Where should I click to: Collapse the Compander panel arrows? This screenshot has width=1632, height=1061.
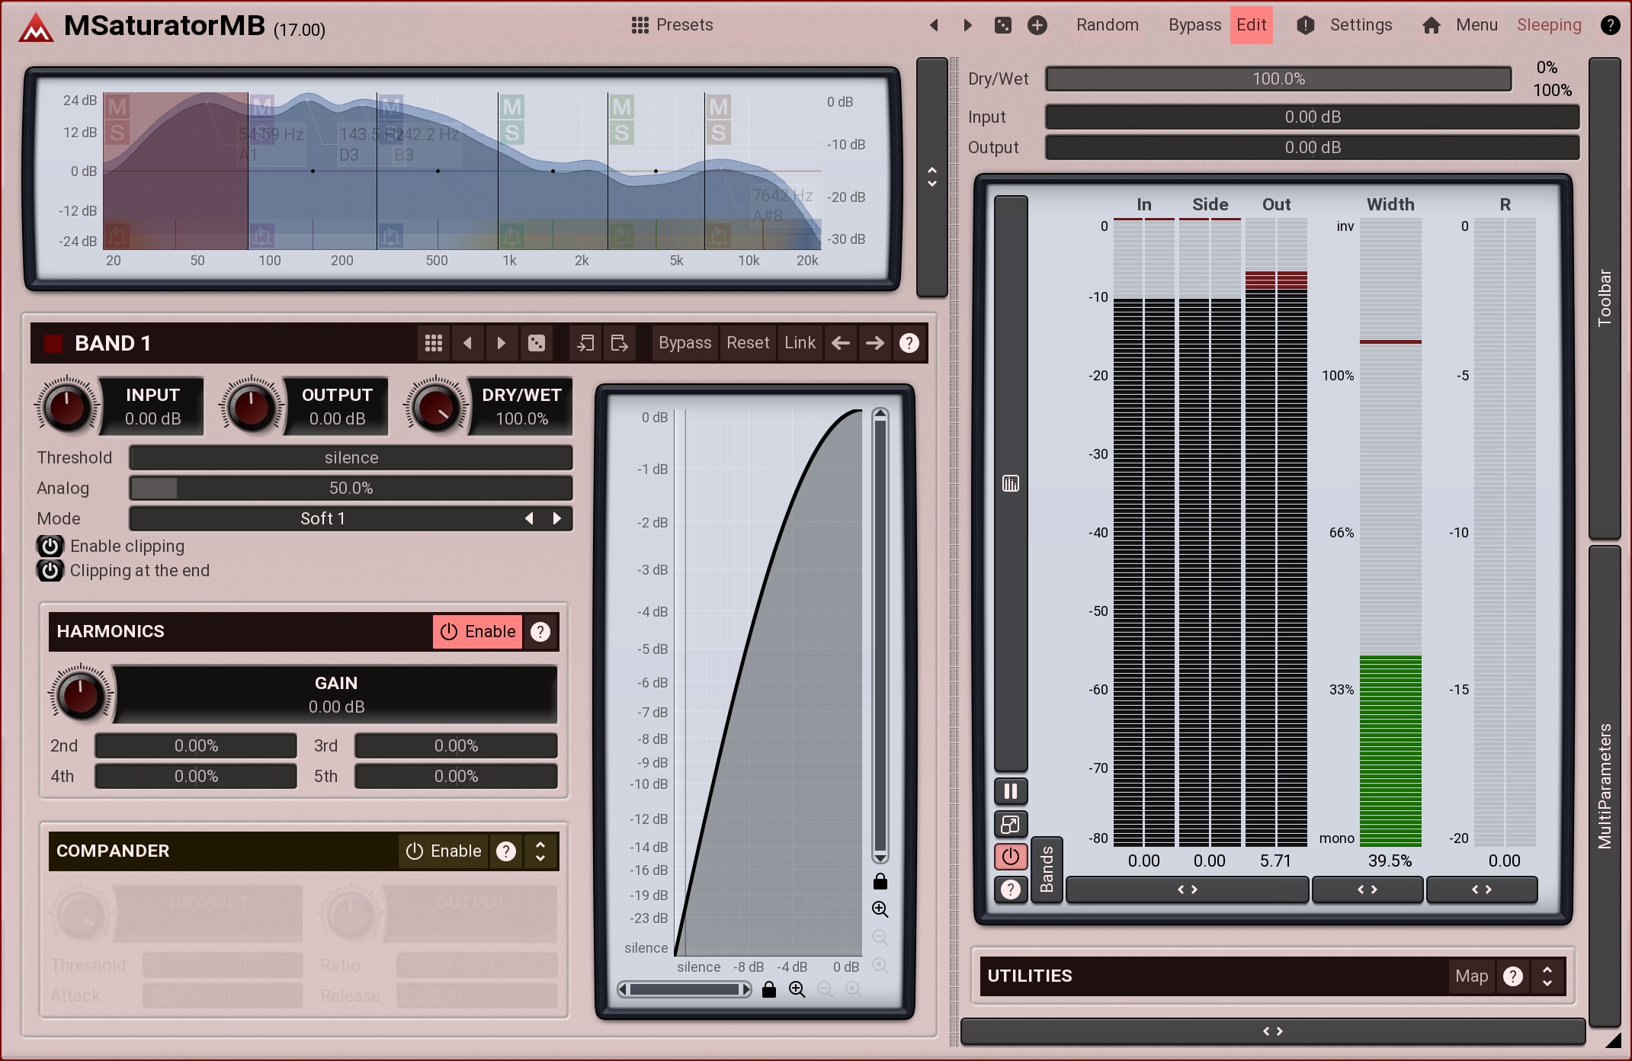(540, 851)
